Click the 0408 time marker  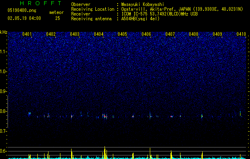194,34
